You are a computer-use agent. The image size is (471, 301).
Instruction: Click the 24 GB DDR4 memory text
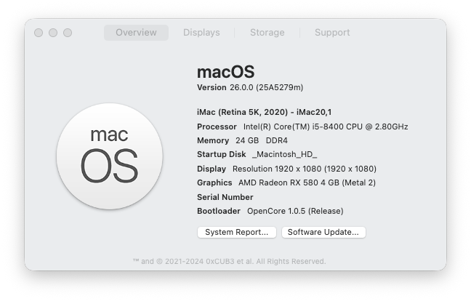(x=262, y=140)
